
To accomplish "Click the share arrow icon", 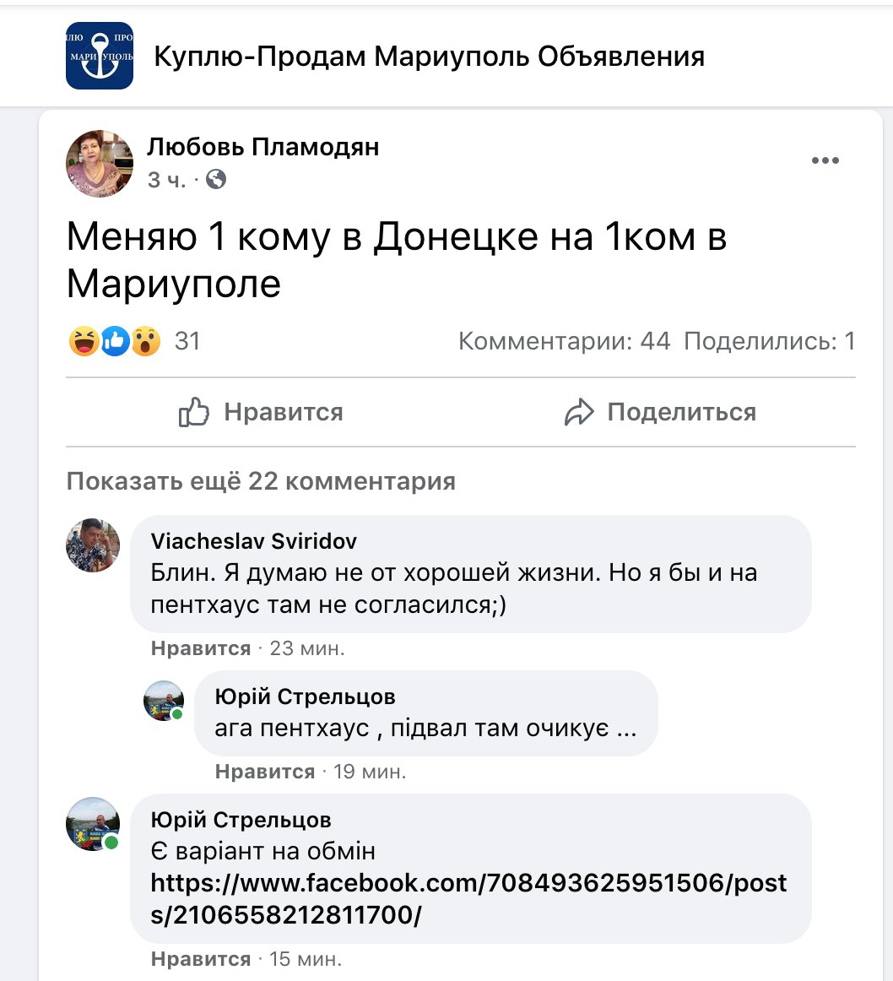I will click(x=579, y=413).
